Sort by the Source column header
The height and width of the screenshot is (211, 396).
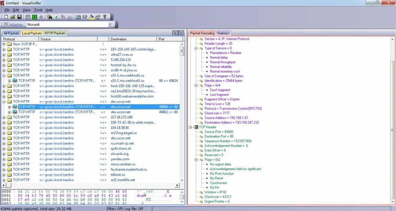click(67, 39)
